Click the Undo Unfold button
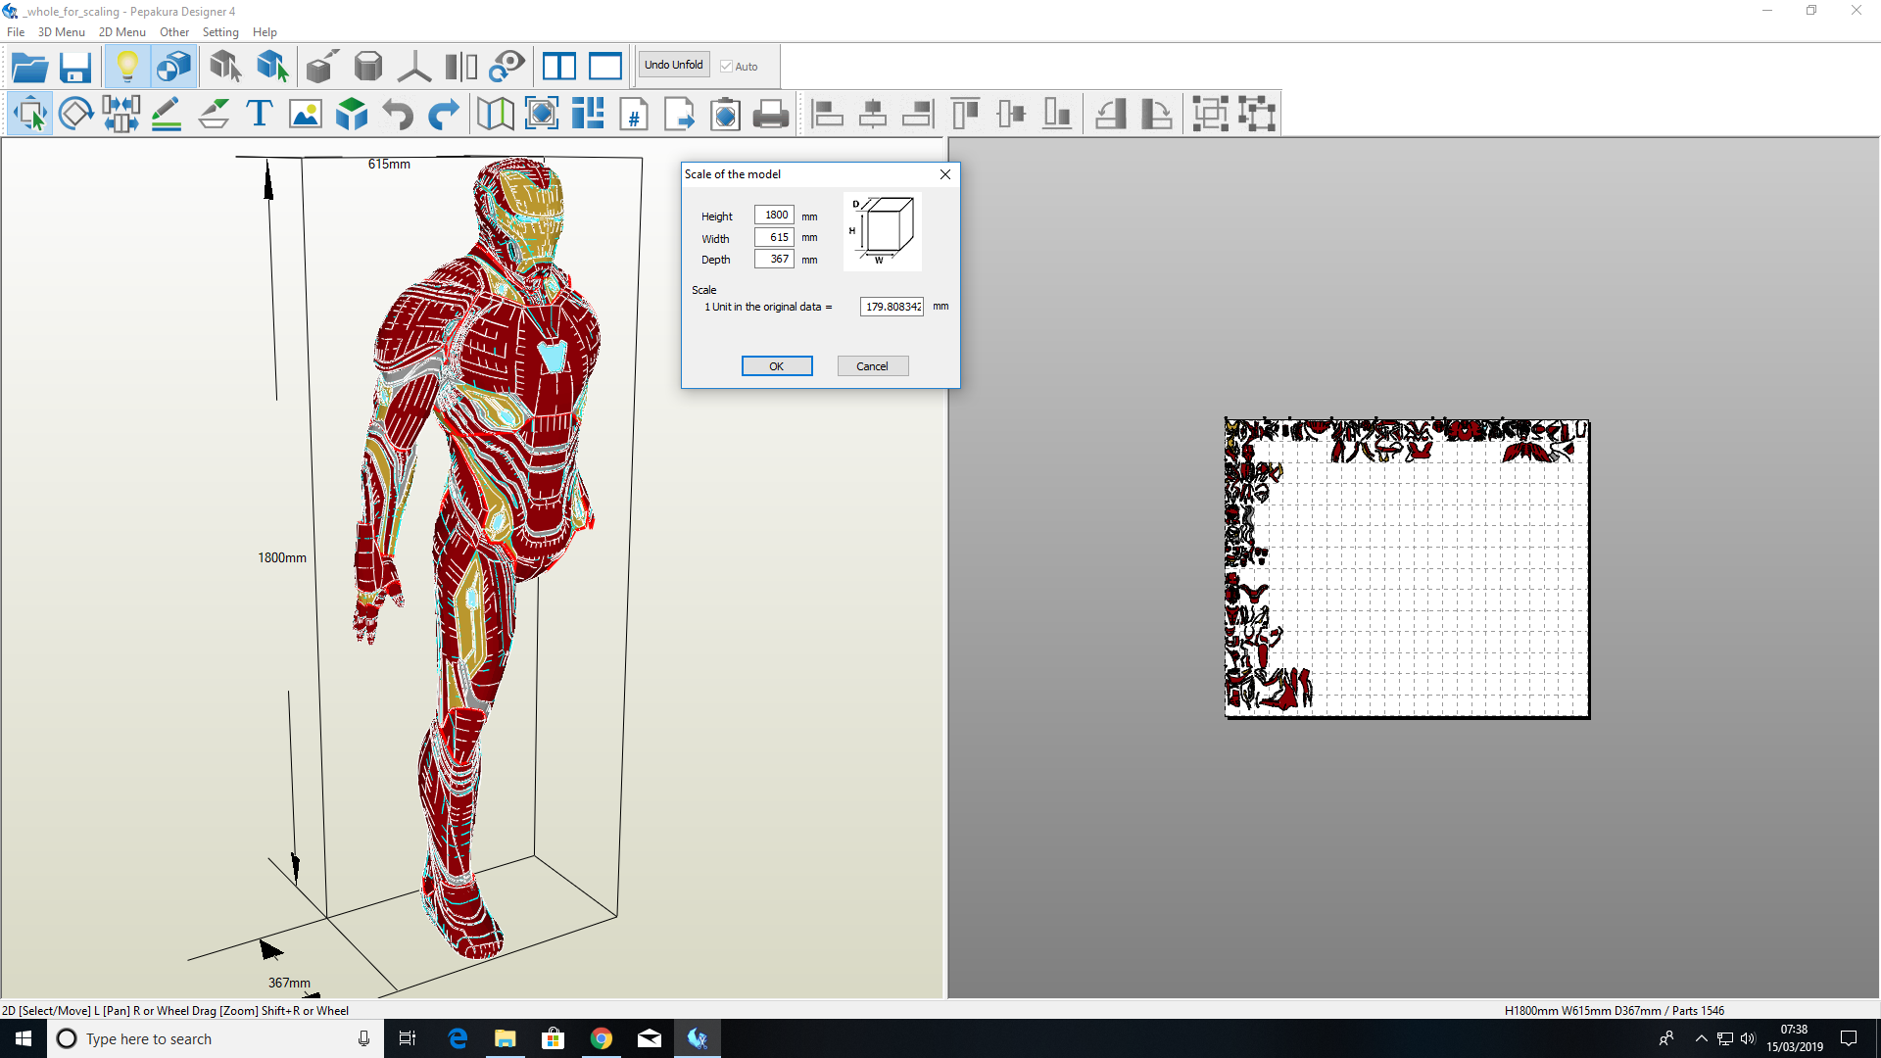Viewport: 1881px width, 1058px height. point(674,65)
